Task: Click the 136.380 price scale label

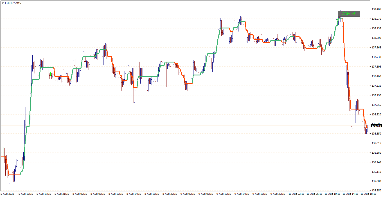Action: pos(376,153)
